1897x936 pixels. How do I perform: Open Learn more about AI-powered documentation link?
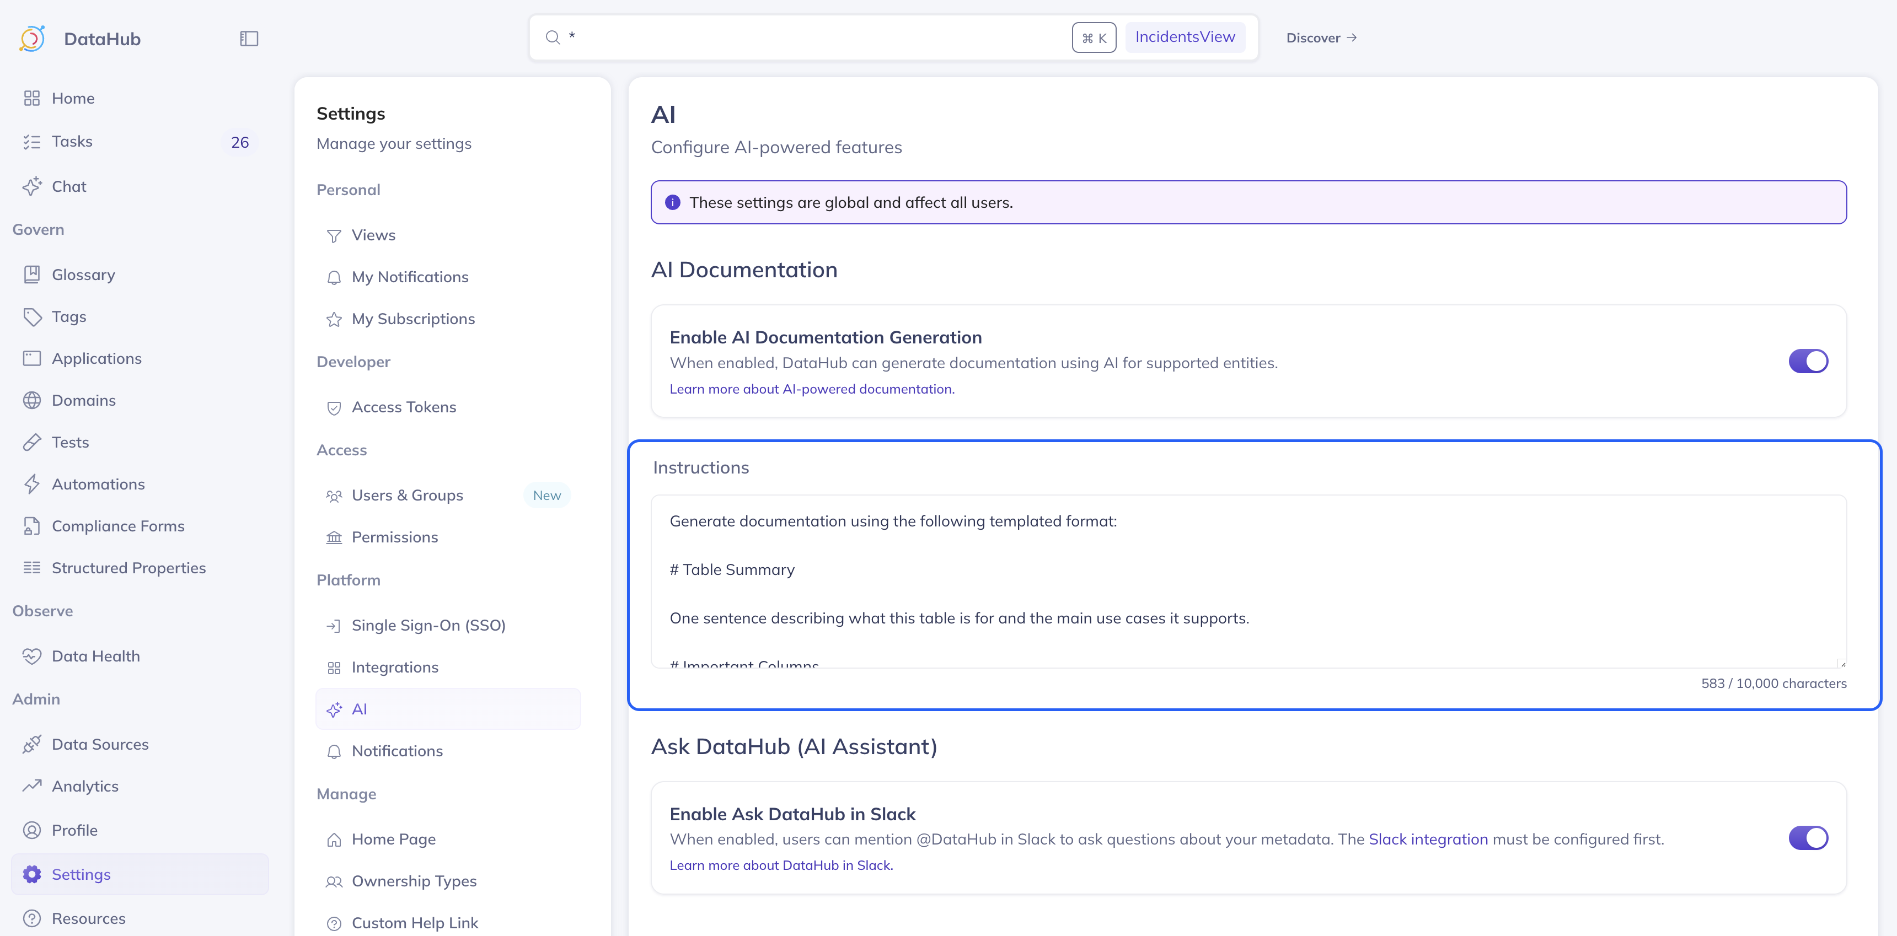812,389
